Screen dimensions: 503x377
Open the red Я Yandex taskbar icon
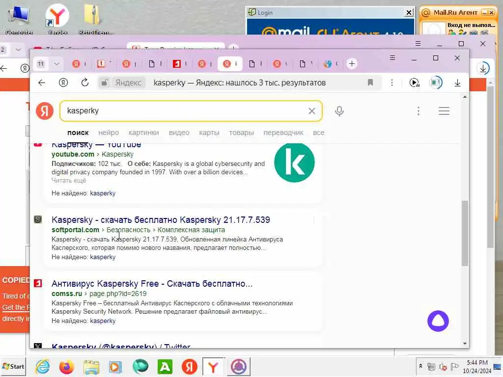point(190,366)
